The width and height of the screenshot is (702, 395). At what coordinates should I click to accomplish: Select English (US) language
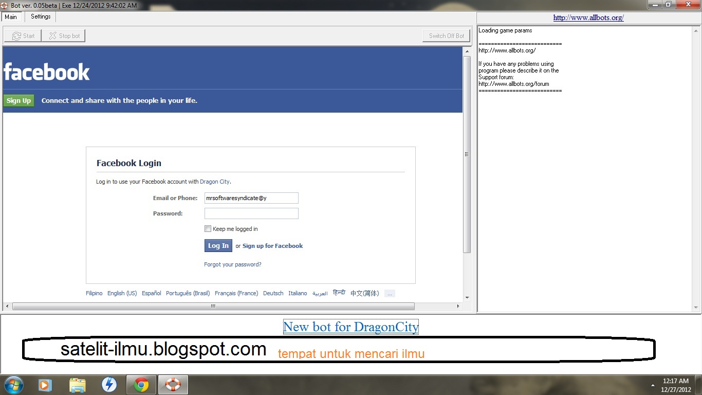point(122,293)
